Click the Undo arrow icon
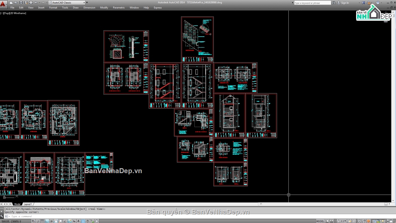This screenshot has width=396, height=223. click(x=36, y=2)
